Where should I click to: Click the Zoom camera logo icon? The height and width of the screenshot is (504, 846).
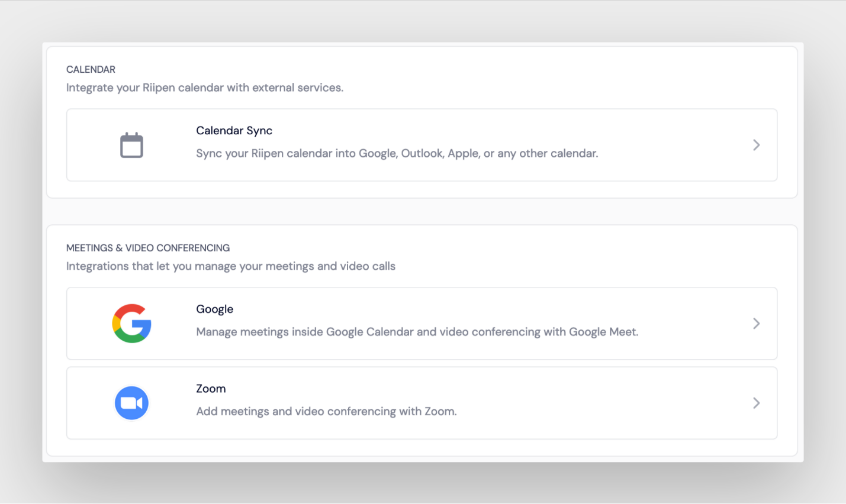[131, 403]
